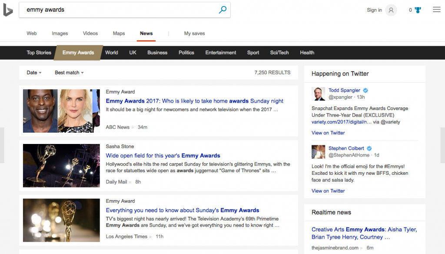This screenshot has width=445, height=254.
Task: Open the Videos search tab
Action: (90, 33)
